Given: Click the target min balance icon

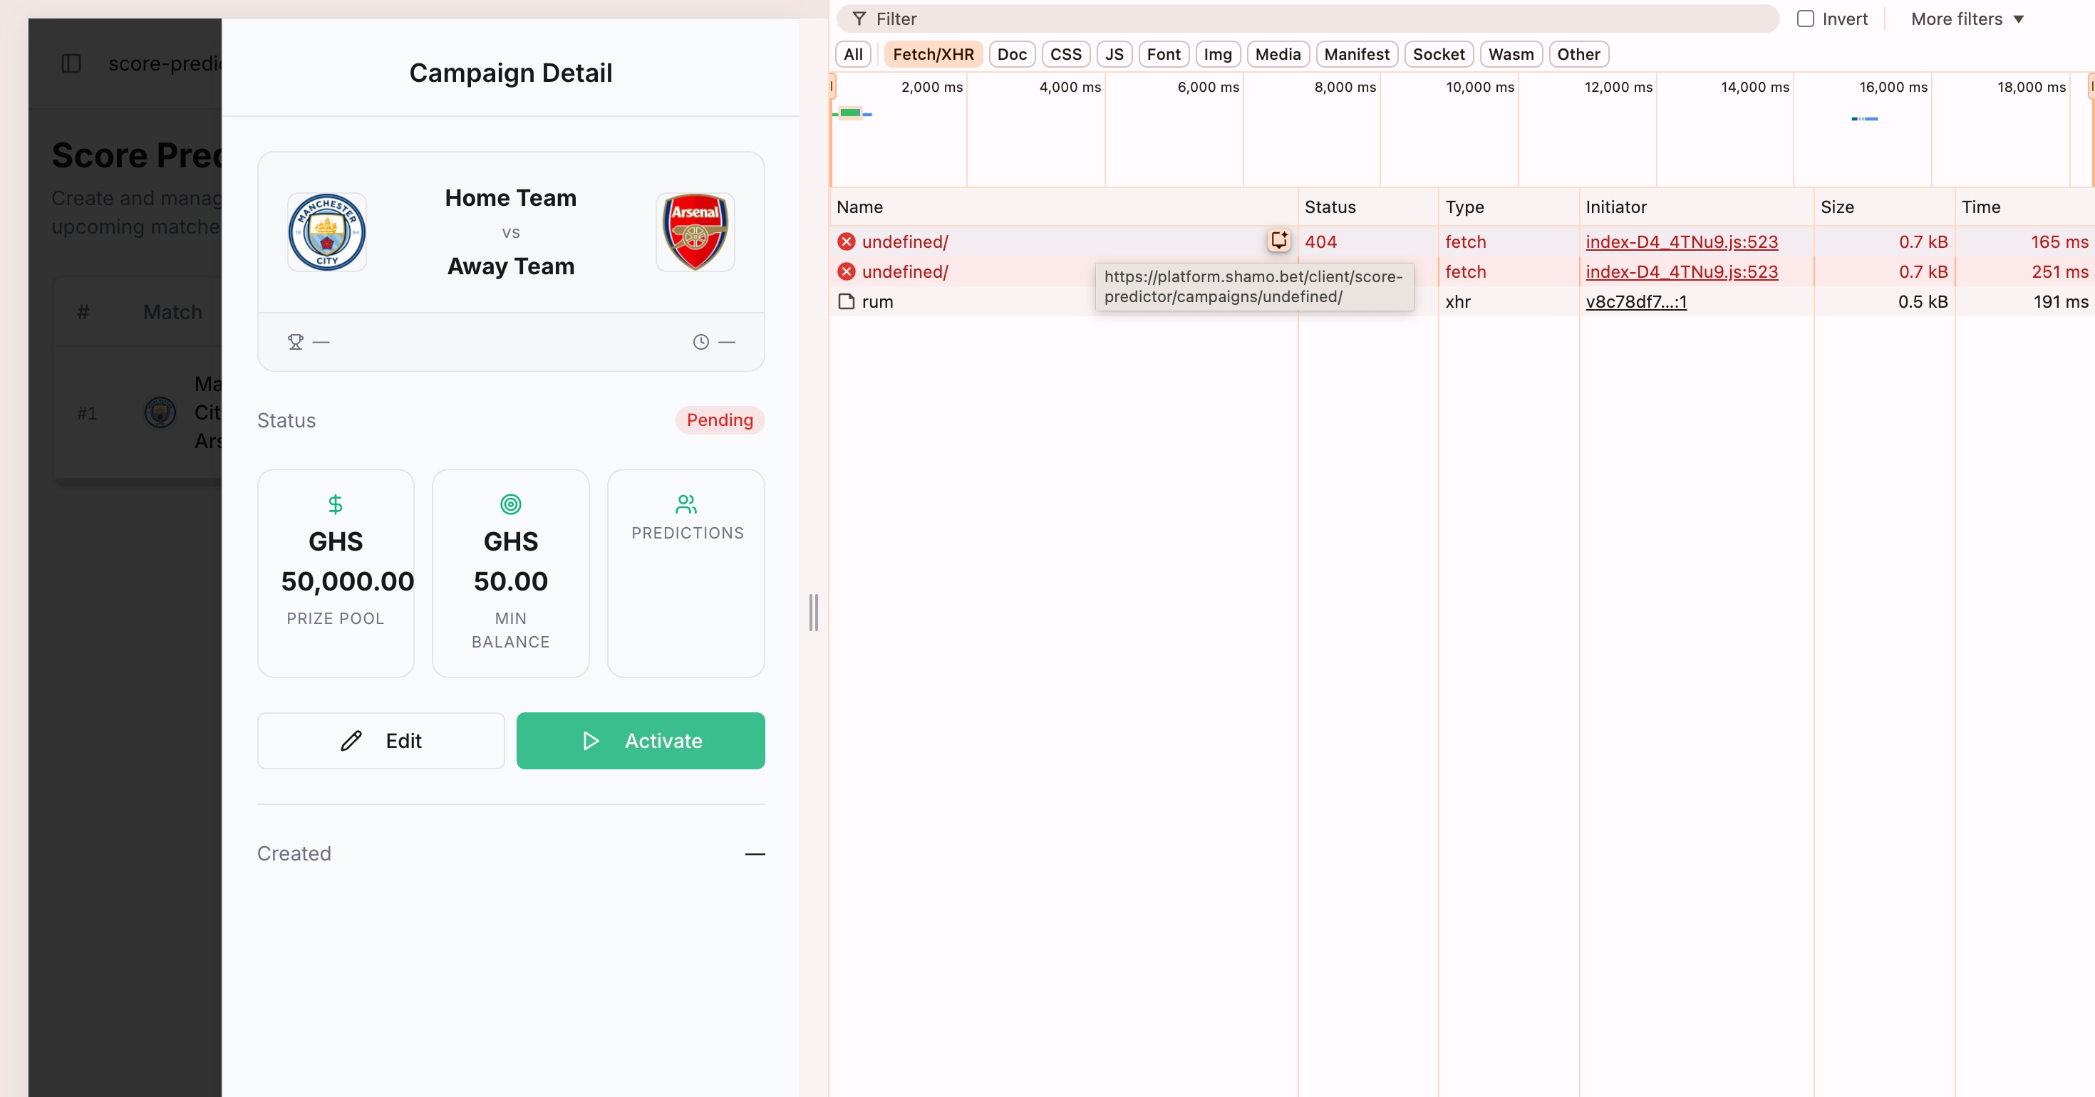Looking at the screenshot, I should pos(510,504).
